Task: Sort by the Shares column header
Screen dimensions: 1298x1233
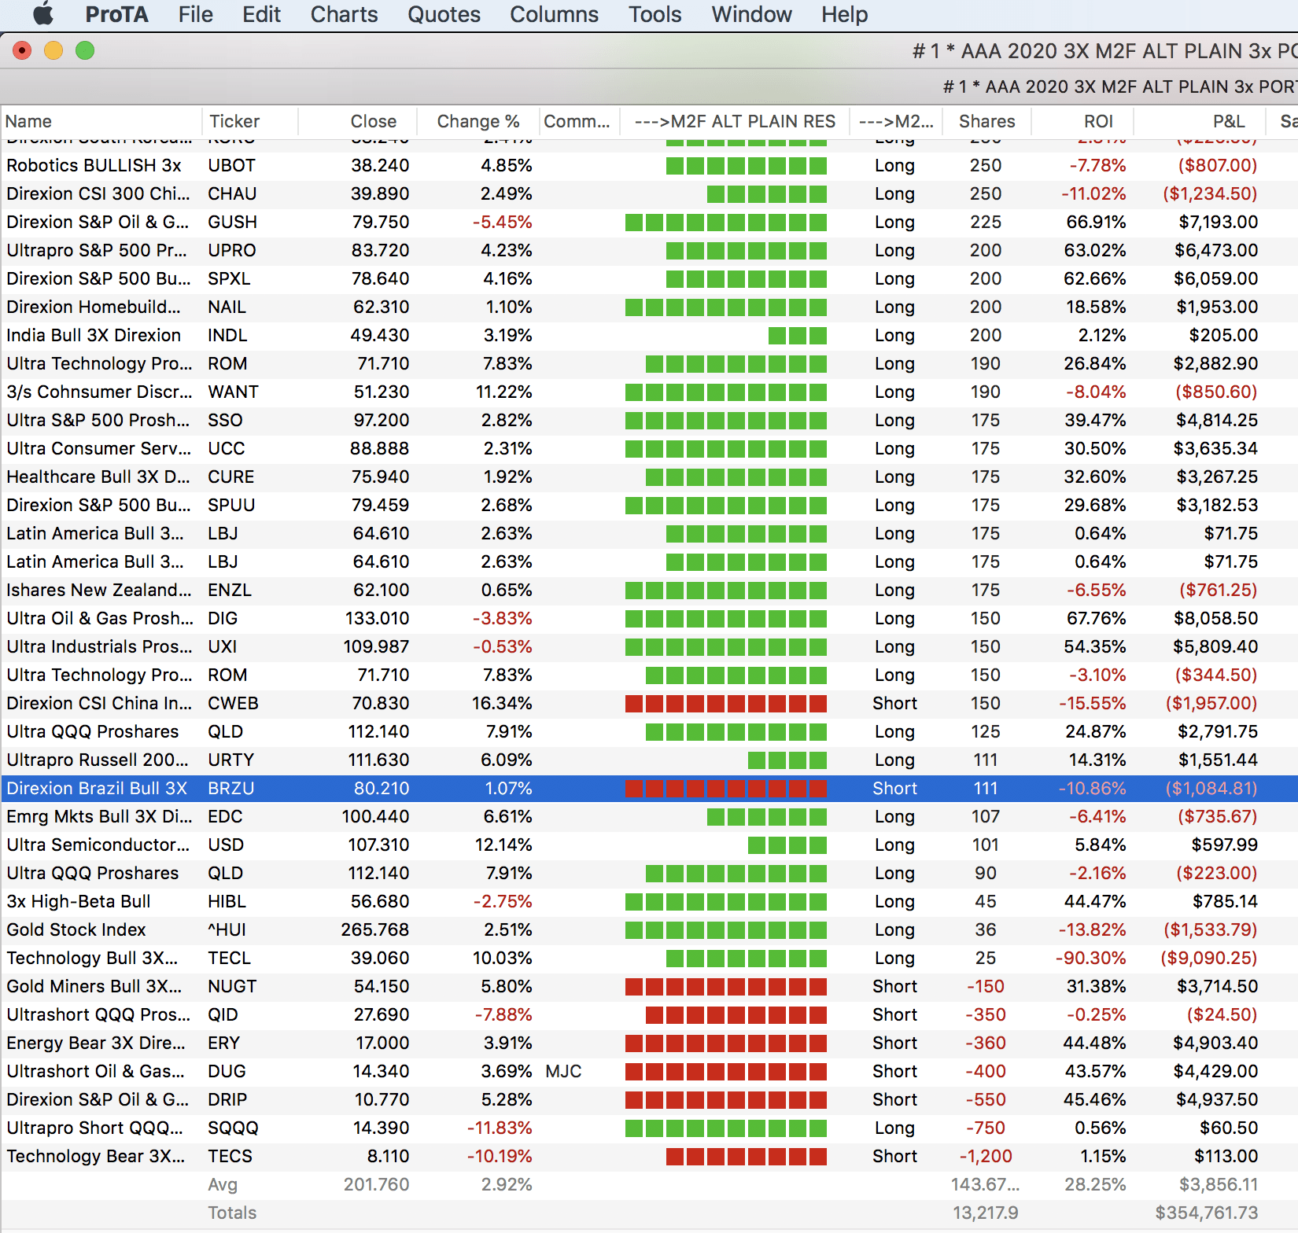Action: coord(986,121)
